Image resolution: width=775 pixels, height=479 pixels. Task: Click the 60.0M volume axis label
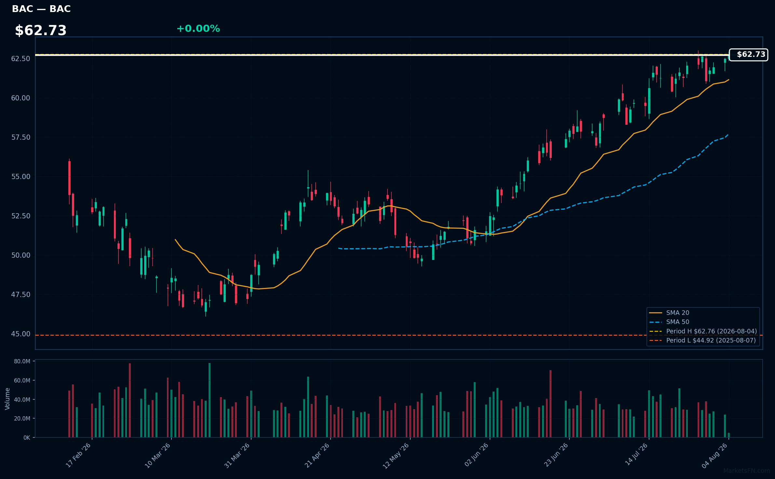(22, 381)
